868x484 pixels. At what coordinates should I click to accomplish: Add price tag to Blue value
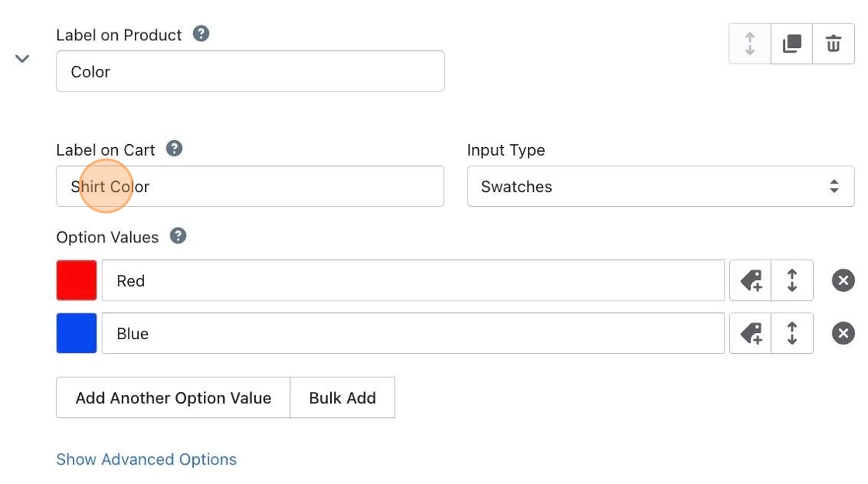click(x=750, y=333)
